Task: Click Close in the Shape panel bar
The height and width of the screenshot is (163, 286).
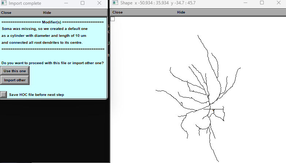Action: 118,12
